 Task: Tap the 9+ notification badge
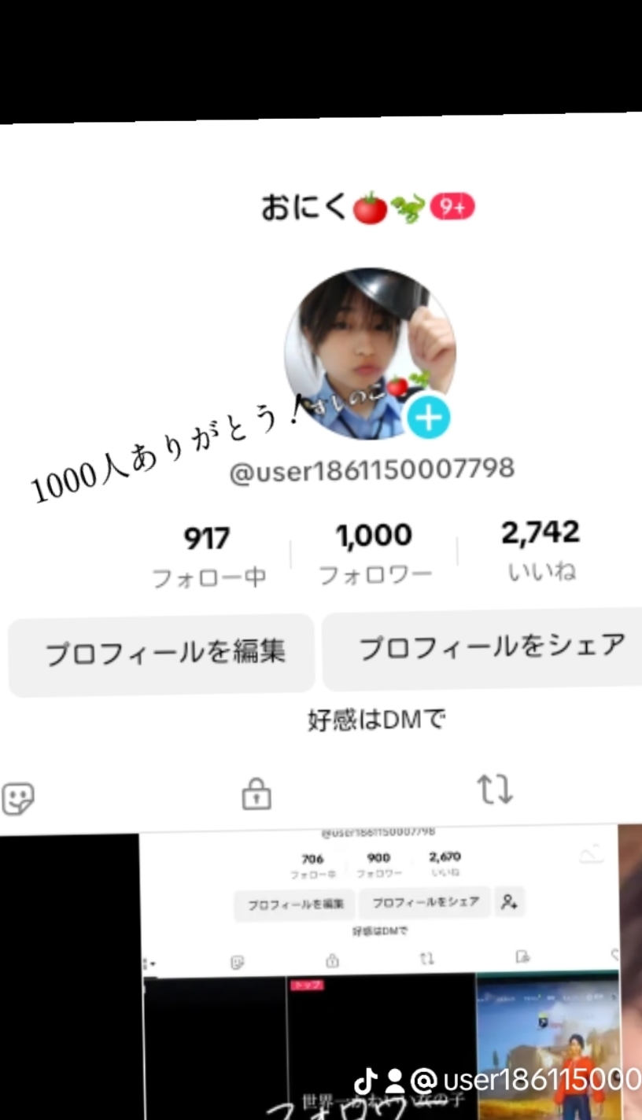(x=452, y=207)
